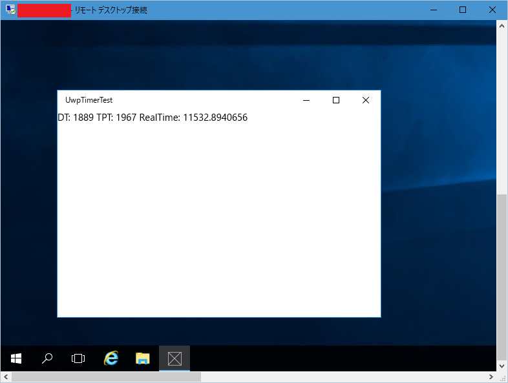Maximize the Remote Desktop connection window
The height and width of the screenshot is (383, 508).
[x=463, y=10]
